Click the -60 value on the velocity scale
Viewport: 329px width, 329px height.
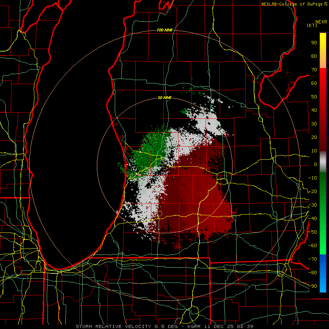click(x=313, y=246)
